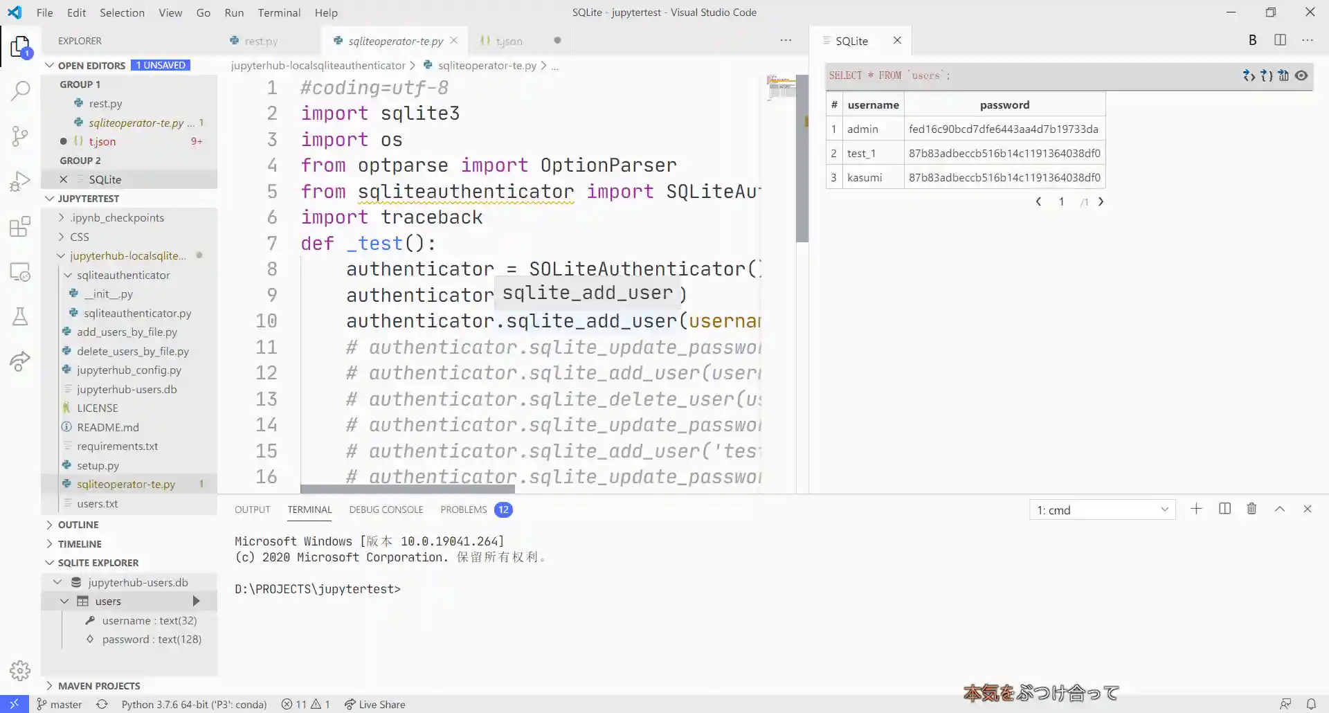1329x713 pixels.
Task: Close SQLite in open editors list
Action: [64, 179]
